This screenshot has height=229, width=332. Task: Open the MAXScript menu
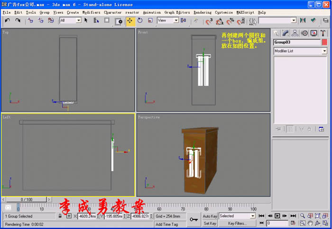tap(245, 12)
